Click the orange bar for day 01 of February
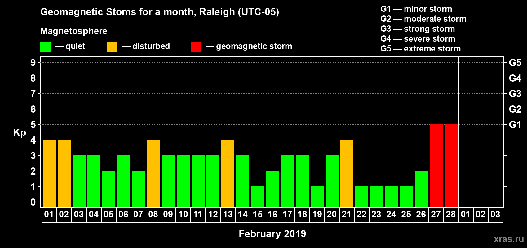The height and width of the screenshot is (248, 527). [x=49, y=174]
